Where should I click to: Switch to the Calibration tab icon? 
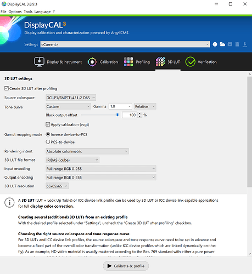click(92, 62)
